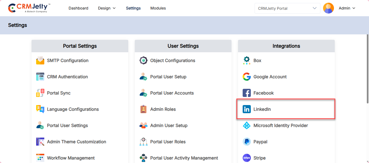Click the Google Account logo icon
The width and height of the screenshot is (369, 163).
pos(247,77)
